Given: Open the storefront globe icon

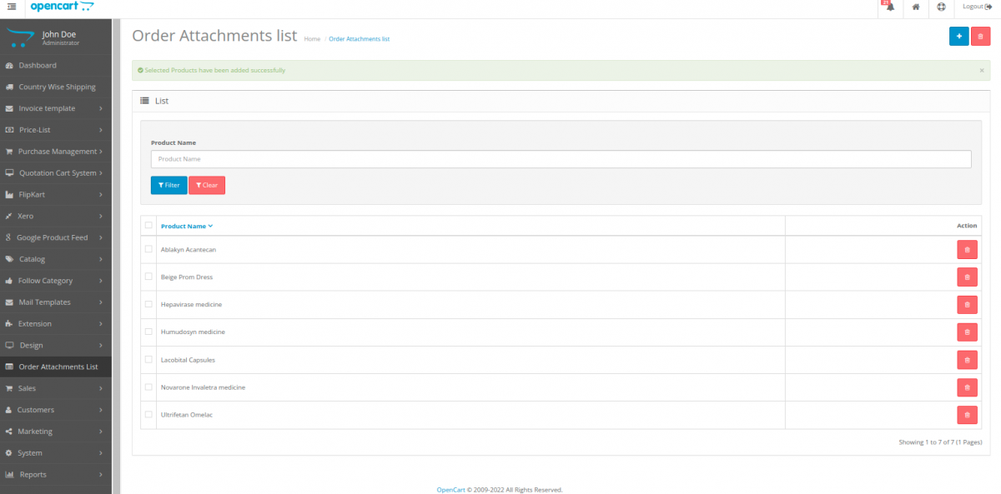Looking at the screenshot, I should (x=942, y=7).
